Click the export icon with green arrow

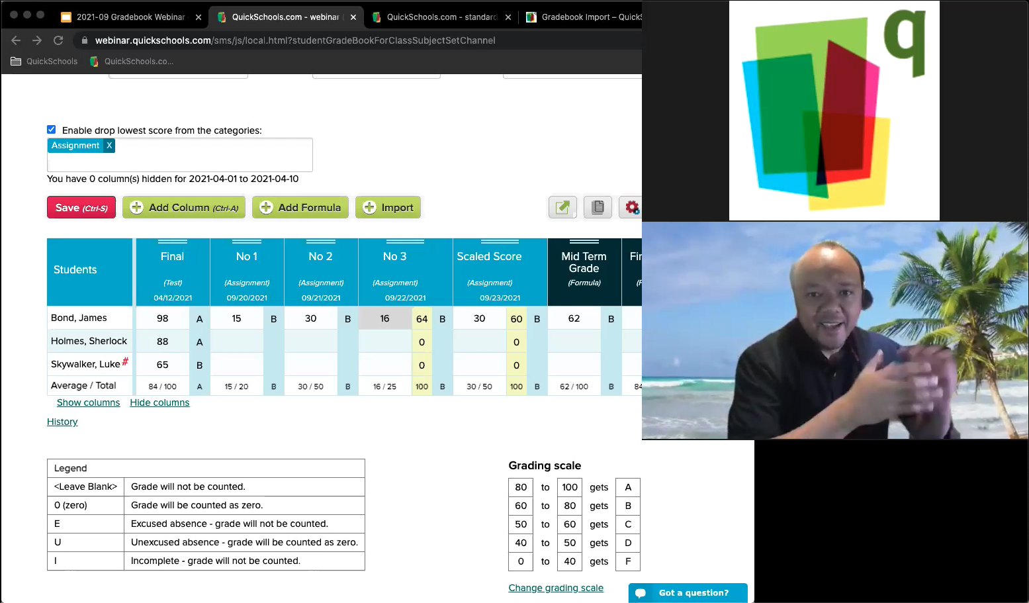(x=562, y=207)
